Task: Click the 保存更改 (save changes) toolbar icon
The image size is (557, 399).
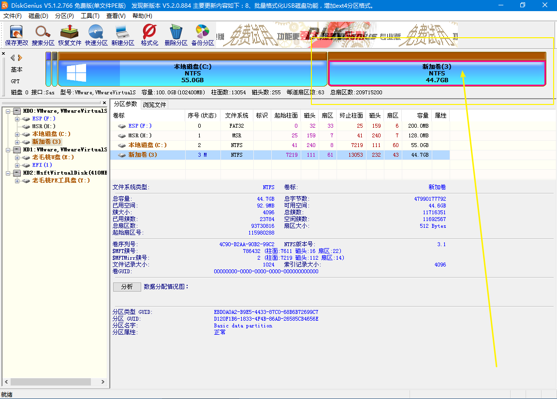Action: (x=16, y=35)
